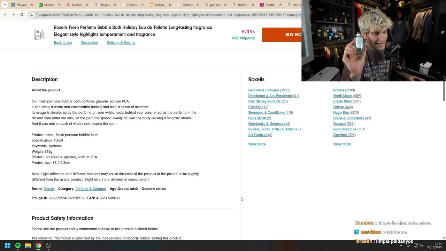The image size is (446, 251).
Task: Open Roxelis 'Perfume & Cologne (3580)' category
Action: pos(269,90)
